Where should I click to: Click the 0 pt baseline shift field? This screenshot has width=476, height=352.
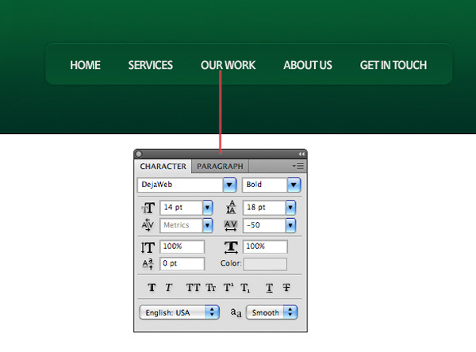(182, 264)
